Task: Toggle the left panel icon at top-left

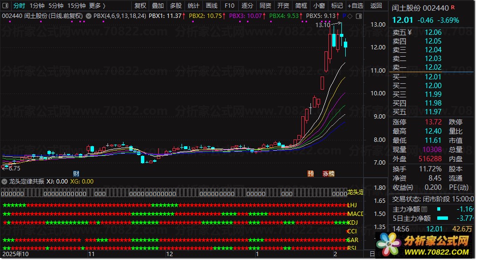Action: pos(5,5)
